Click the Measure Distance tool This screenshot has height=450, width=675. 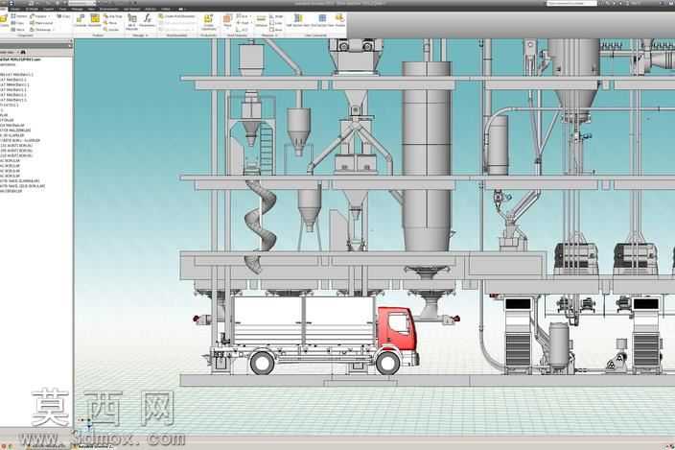point(261,20)
